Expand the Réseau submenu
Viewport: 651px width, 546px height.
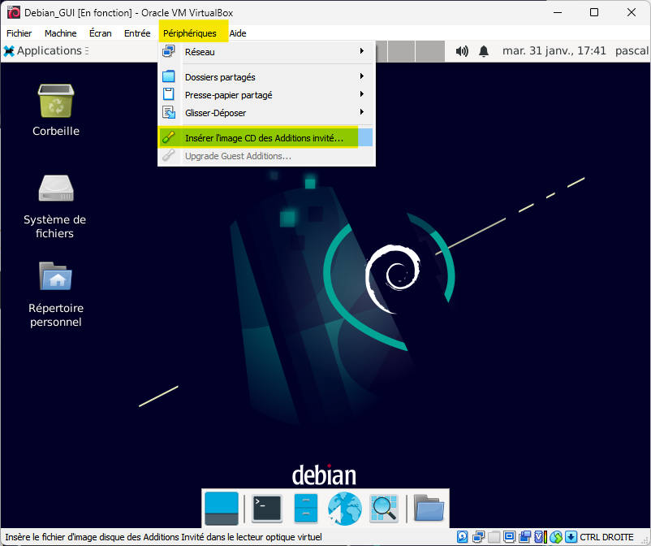point(266,52)
